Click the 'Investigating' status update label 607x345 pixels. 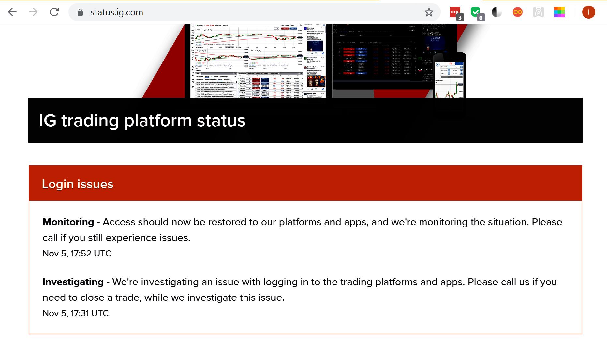(x=73, y=282)
